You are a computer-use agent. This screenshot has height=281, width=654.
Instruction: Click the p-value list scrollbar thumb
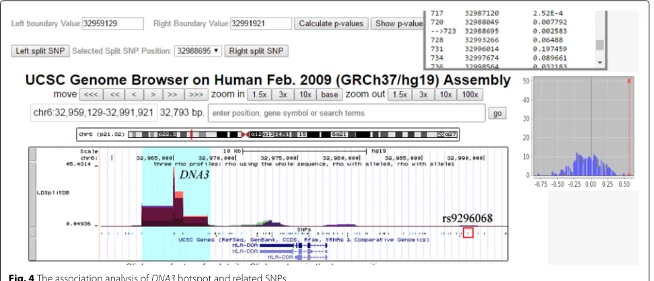pyautogui.click(x=599, y=44)
